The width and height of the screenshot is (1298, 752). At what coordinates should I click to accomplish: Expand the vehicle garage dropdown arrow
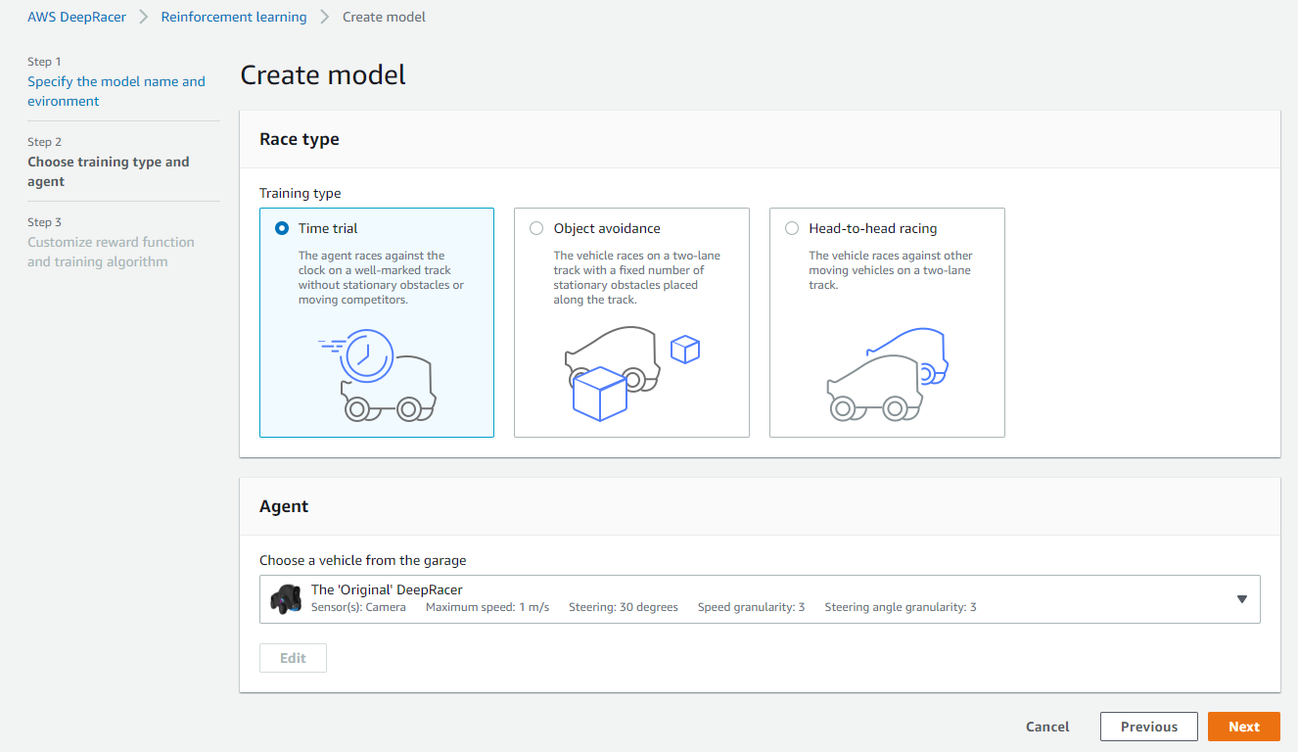coord(1241,599)
